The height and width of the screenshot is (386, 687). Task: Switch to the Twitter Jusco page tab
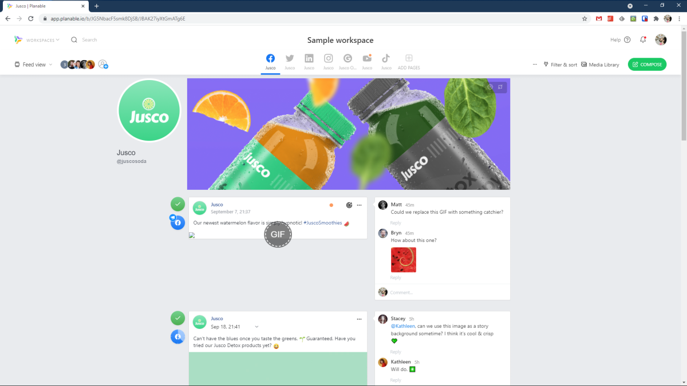[290, 62]
